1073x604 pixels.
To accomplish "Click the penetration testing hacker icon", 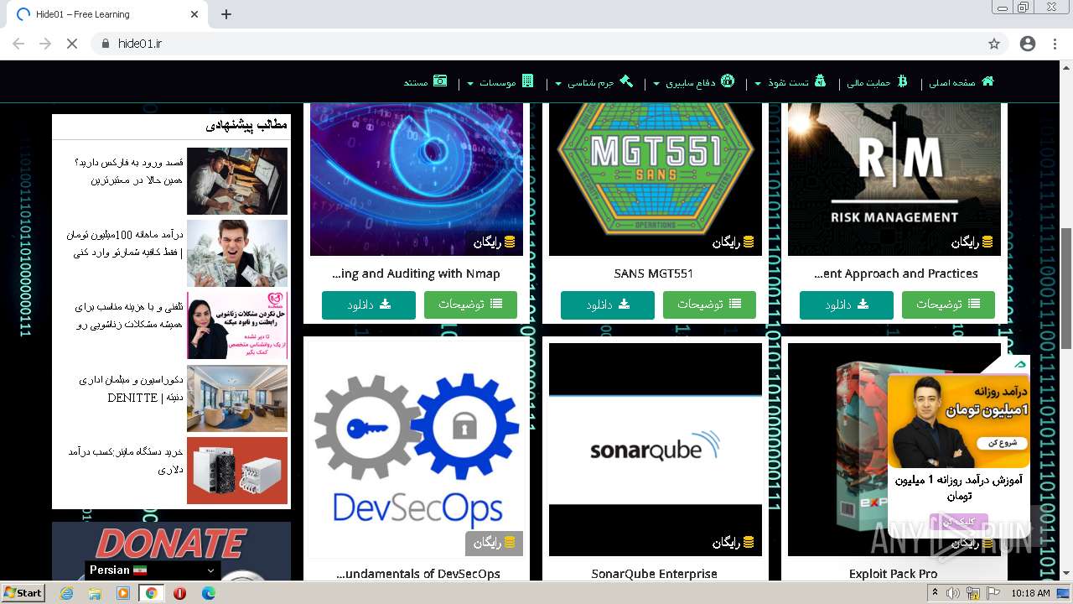I will tap(820, 81).
